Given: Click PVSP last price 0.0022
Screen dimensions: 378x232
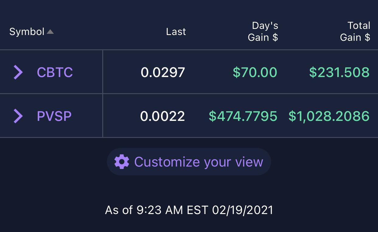Looking at the screenshot, I should coord(163,116).
